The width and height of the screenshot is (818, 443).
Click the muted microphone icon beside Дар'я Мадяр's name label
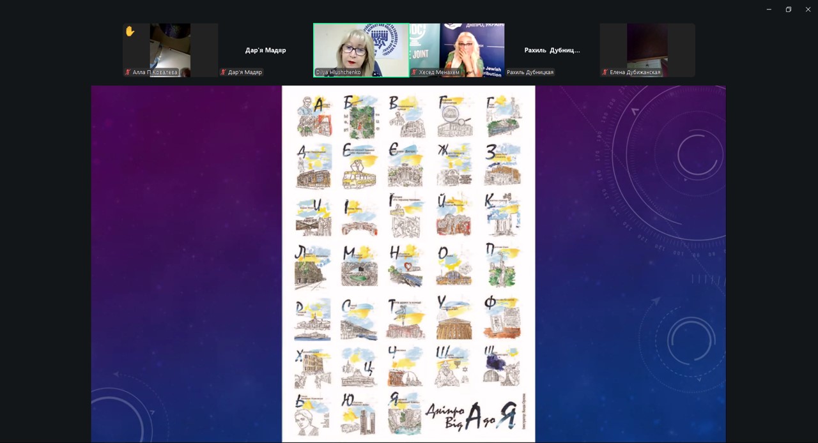pyautogui.click(x=223, y=72)
